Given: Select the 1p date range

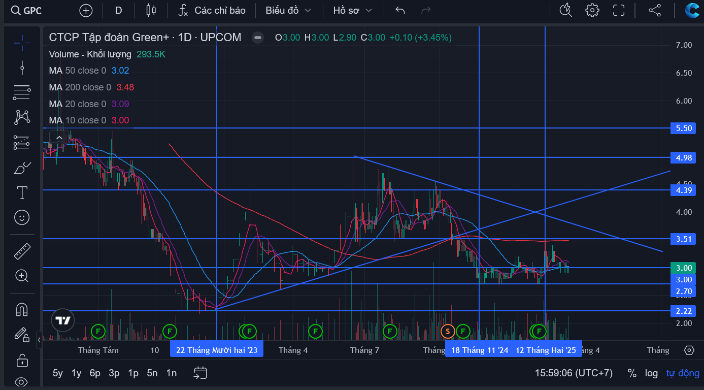Looking at the screenshot, I should (133, 373).
